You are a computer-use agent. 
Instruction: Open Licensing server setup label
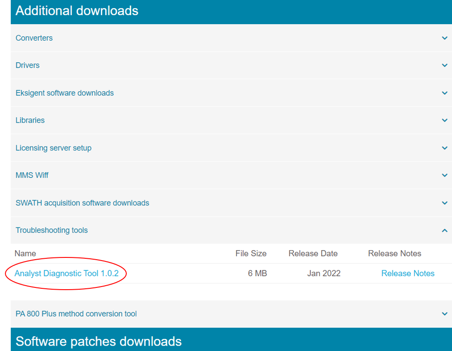[53, 148]
